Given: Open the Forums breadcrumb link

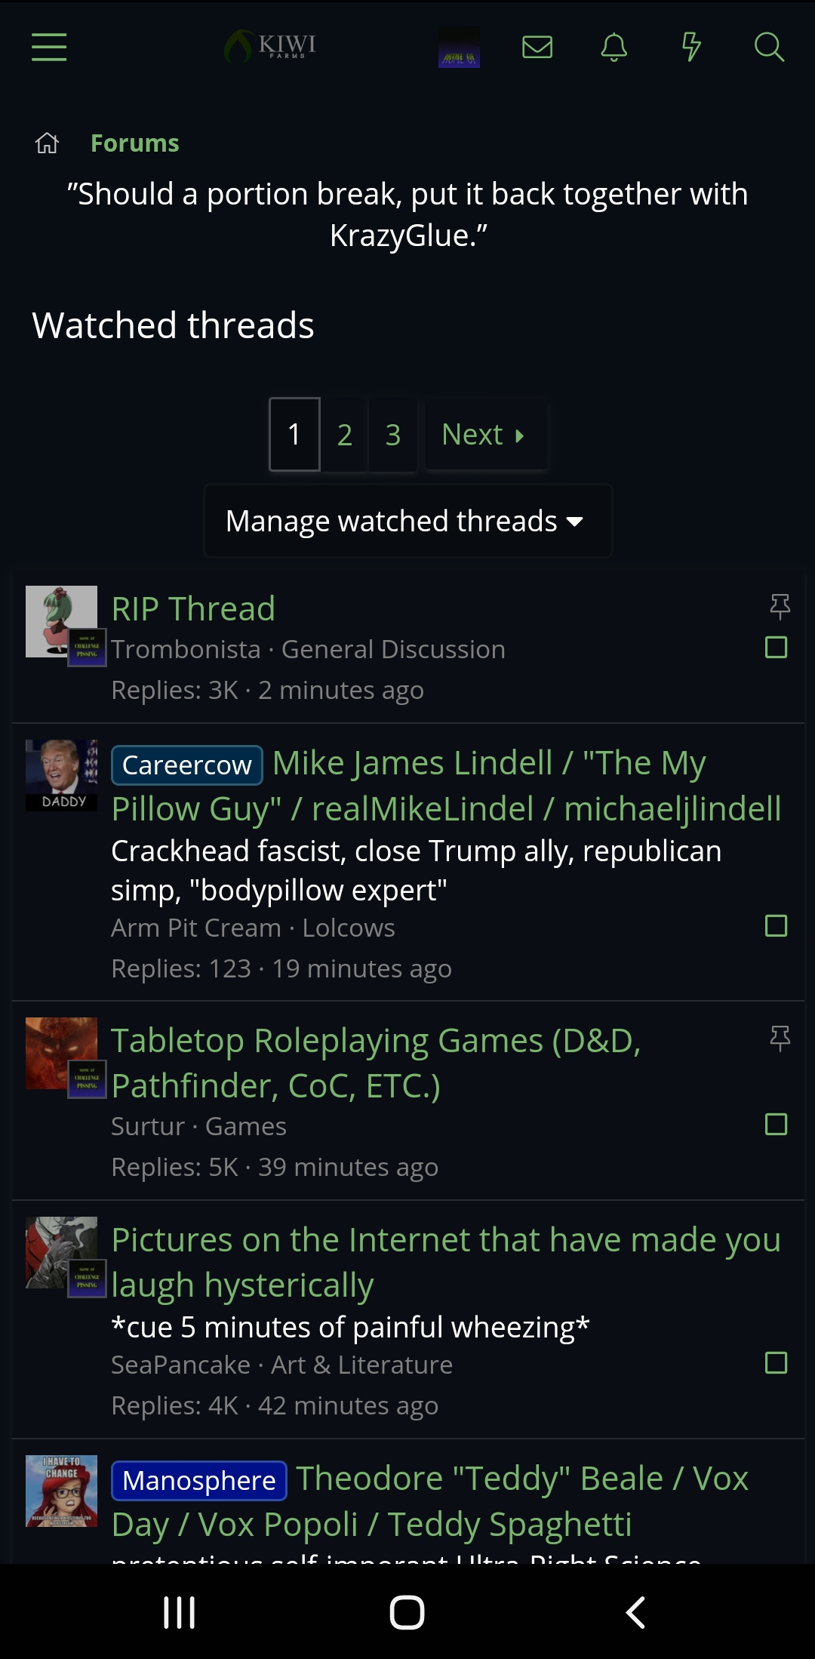Looking at the screenshot, I should point(135,143).
